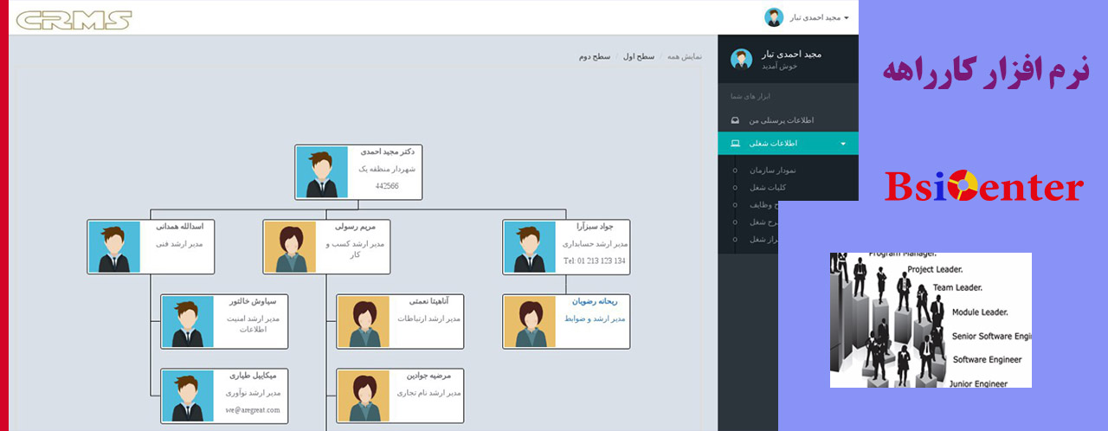This screenshot has height=431, width=1108.
Task: Click the CRMS logo in the header
Action: (74, 20)
